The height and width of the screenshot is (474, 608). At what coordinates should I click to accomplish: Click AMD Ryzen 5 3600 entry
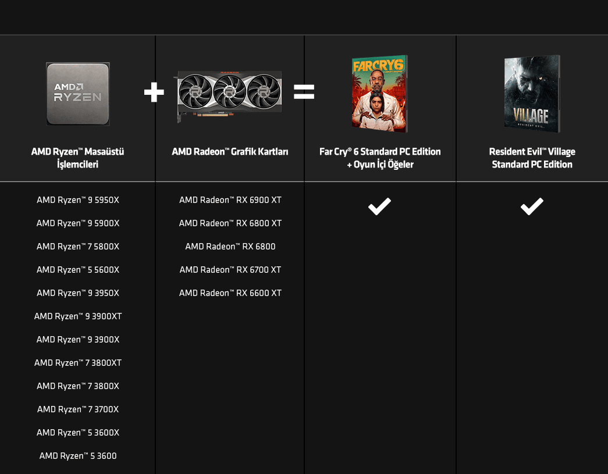pos(78,456)
